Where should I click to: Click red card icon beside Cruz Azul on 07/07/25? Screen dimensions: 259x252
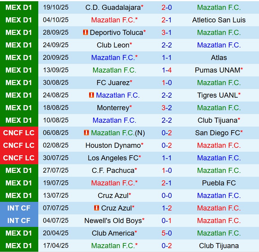tap(97, 208)
